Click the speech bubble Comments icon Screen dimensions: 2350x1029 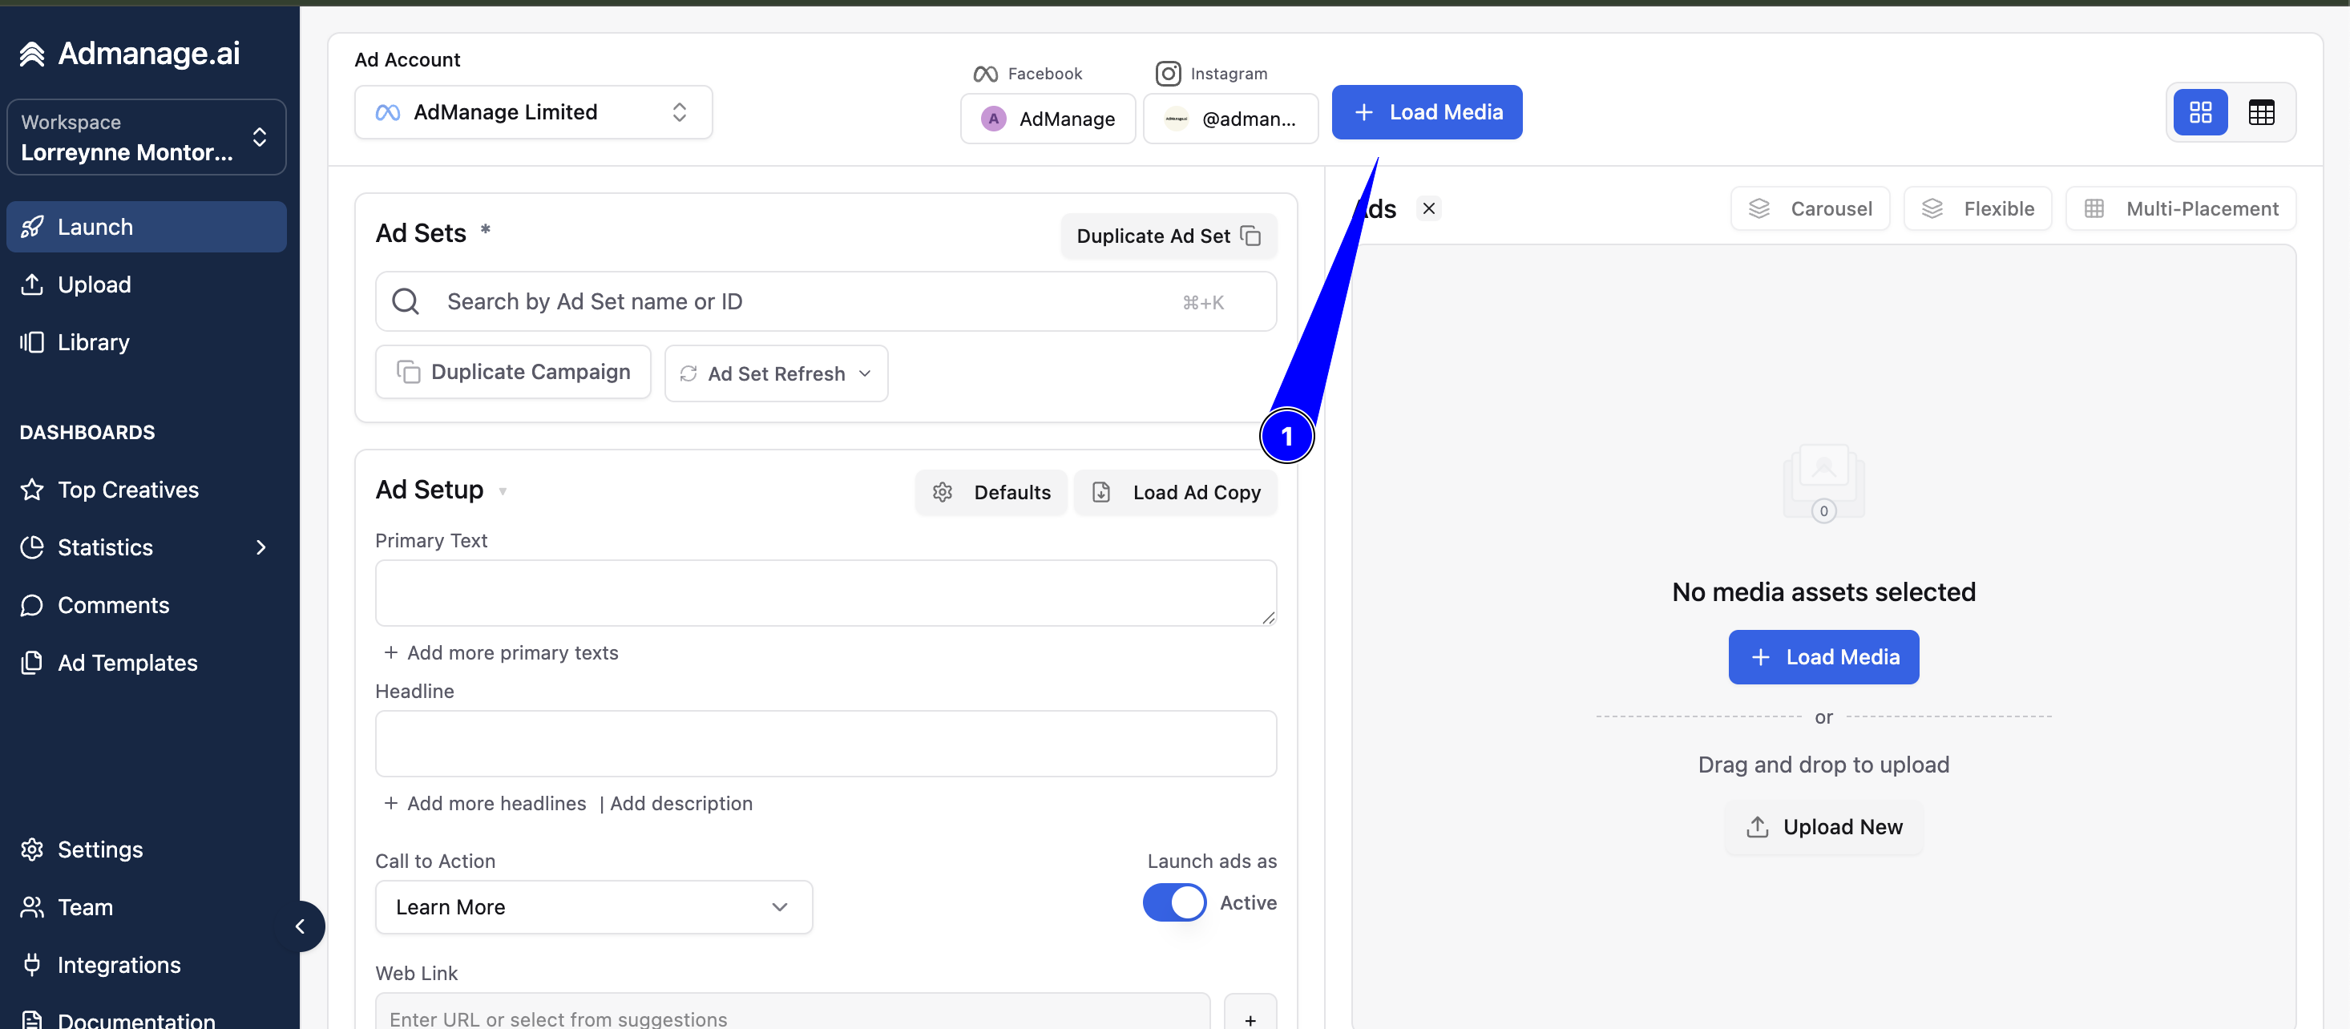pos(32,605)
